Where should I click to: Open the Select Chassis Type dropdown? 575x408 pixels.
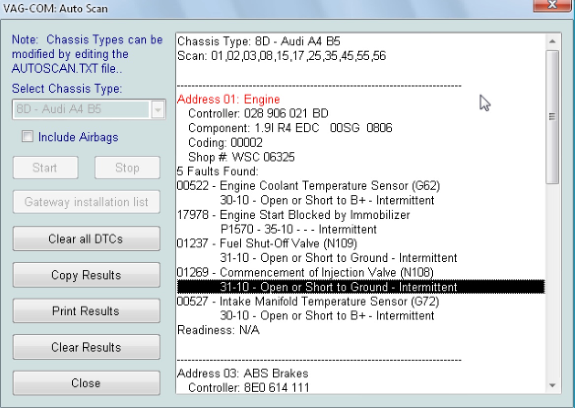[x=158, y=110]
